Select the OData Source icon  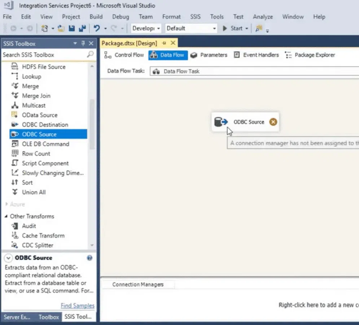pyautogui.click(x=15, y=114)
